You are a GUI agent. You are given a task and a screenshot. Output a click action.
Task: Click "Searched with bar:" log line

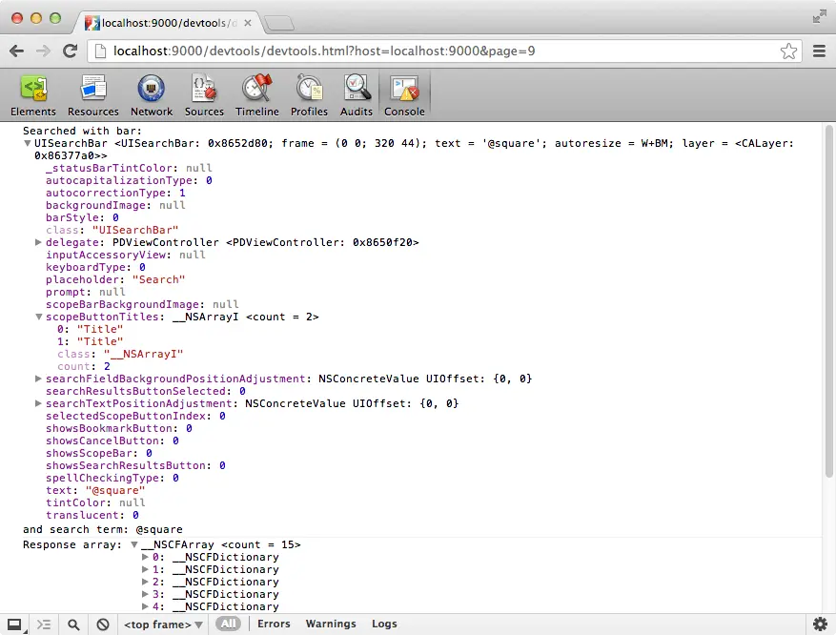[x=82, y=131]
